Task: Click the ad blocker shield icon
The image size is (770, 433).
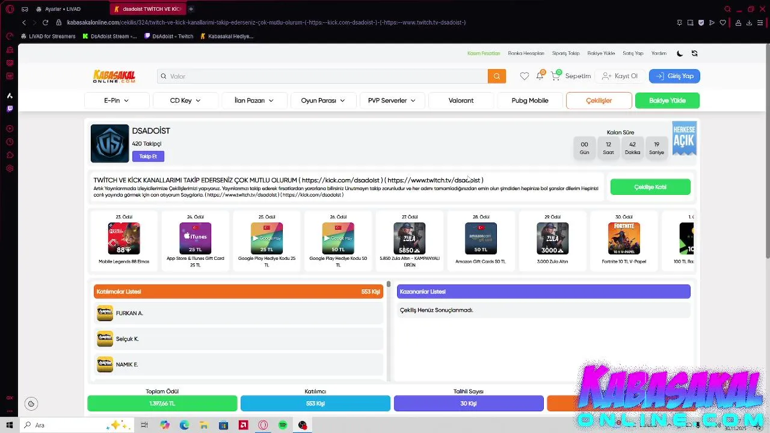Action: coord(701,23)
